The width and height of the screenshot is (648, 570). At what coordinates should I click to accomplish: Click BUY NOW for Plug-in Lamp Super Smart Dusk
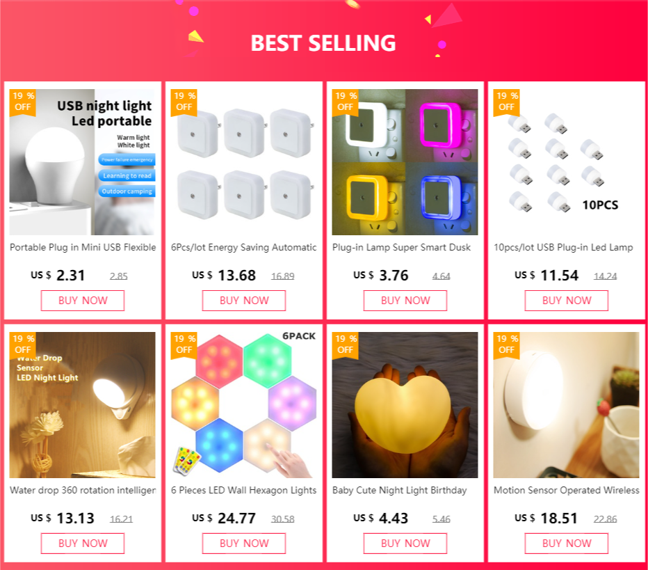[405, 300]
